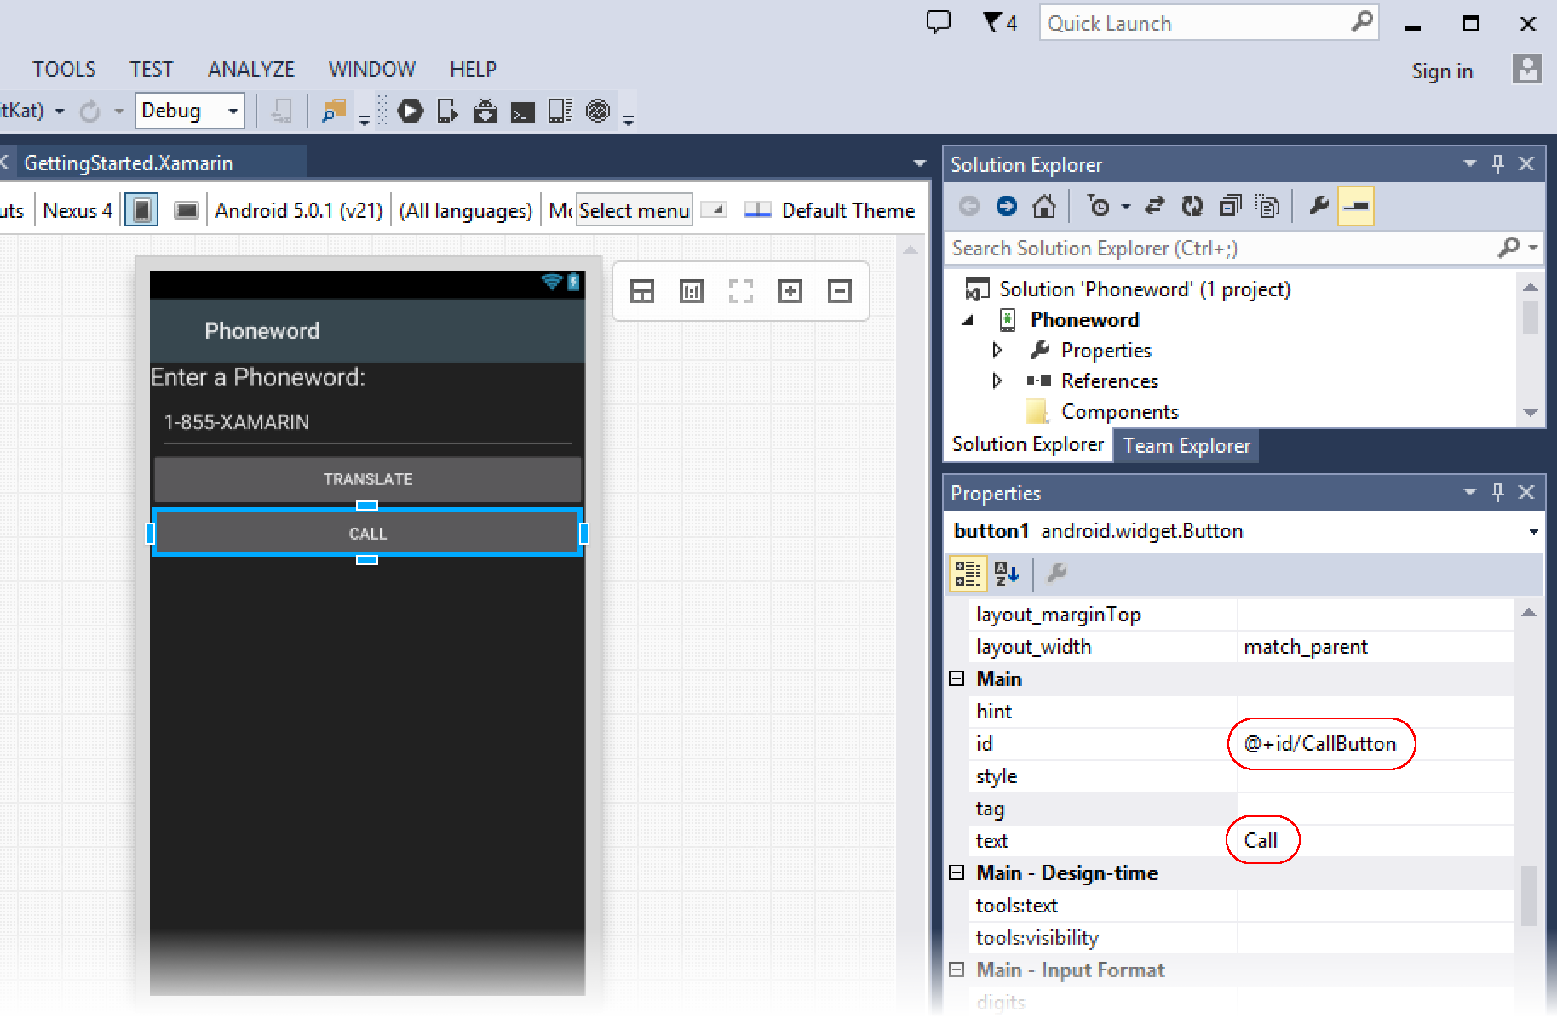Collapse the Main properties category

957,679
